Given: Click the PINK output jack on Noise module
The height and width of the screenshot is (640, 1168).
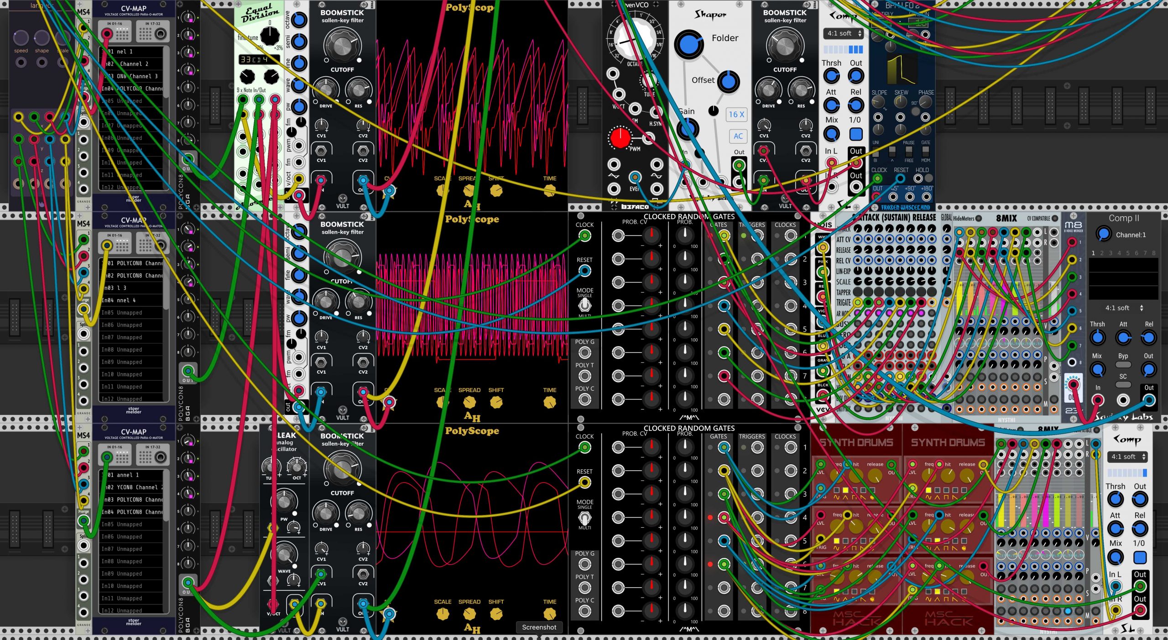Looking at the screenshot, I should pyautogui.click(x=823, y=272).
